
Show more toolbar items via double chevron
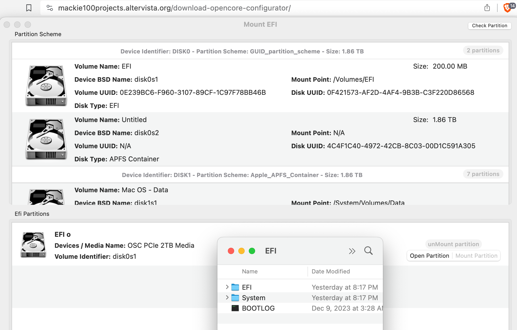pos(352,251)
